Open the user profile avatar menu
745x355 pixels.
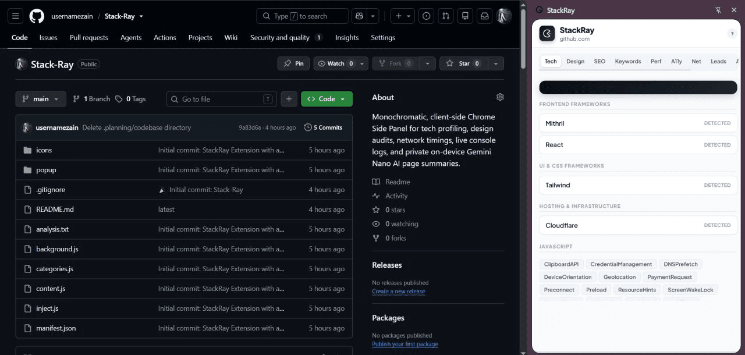[504, 16]
